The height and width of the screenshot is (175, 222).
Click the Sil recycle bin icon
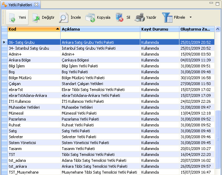119,17
